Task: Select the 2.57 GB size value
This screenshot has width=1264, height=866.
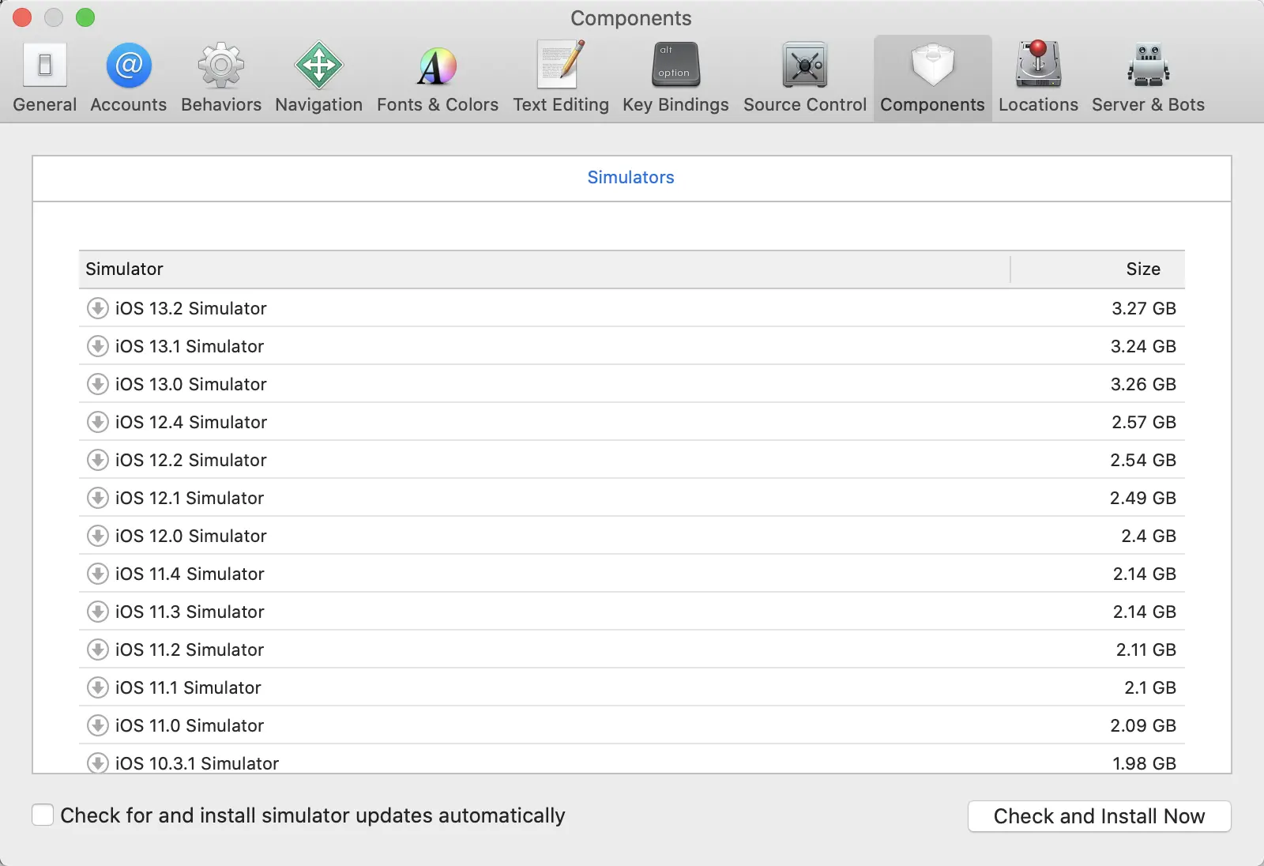Action: (x=1144, y=422)
